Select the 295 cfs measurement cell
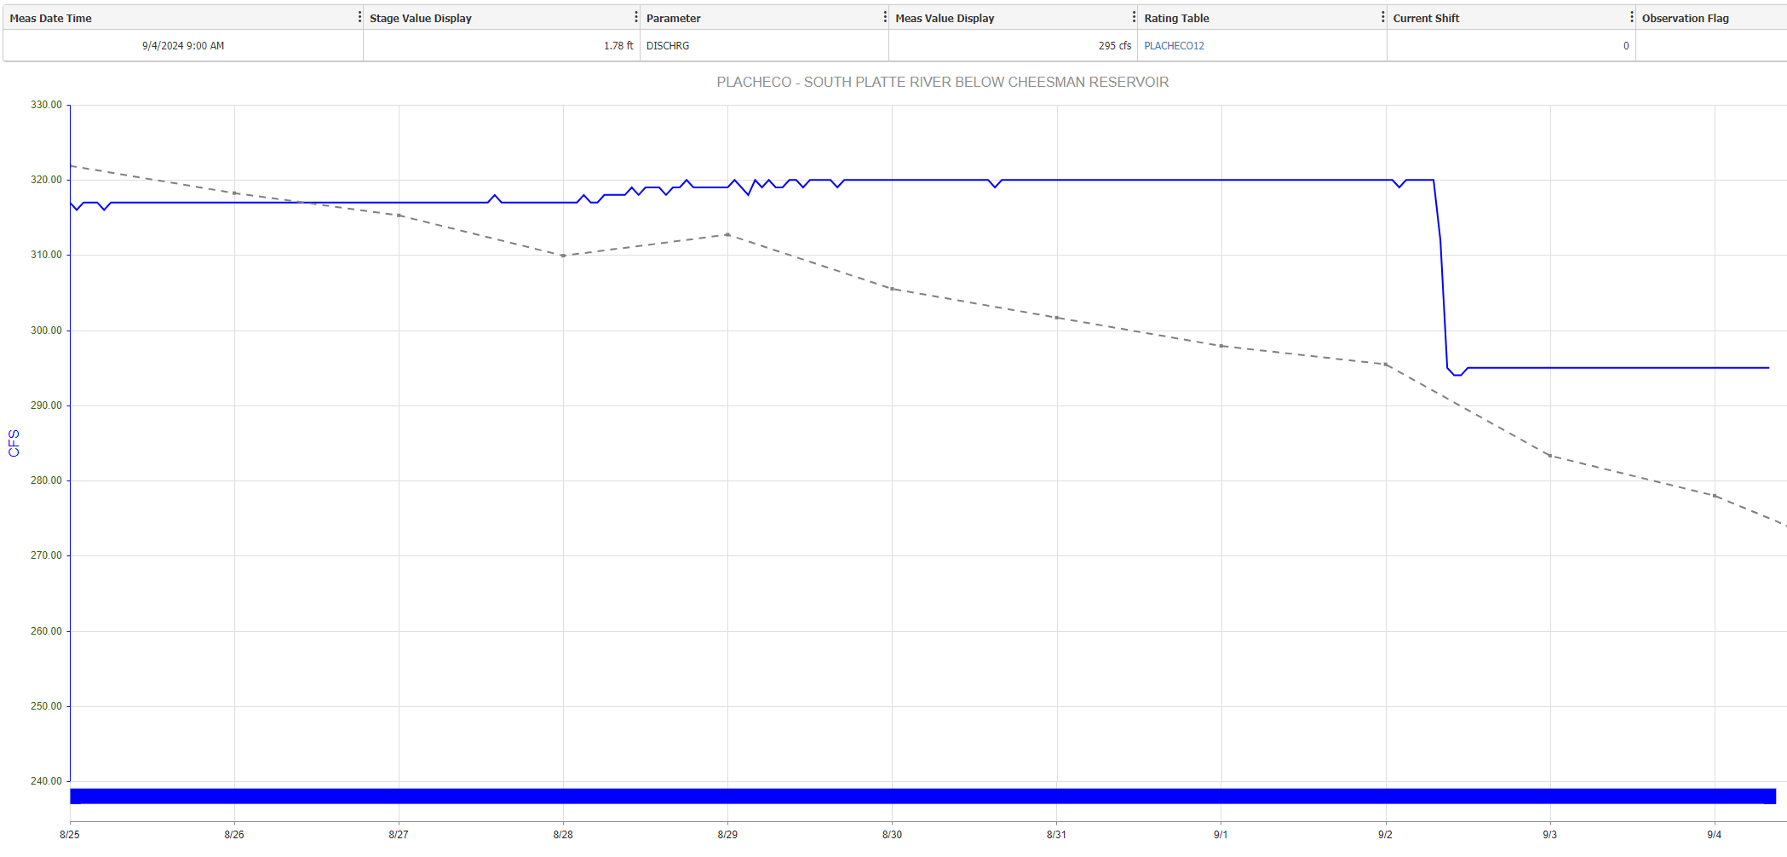1787x857 pixels. [1114, 46]
